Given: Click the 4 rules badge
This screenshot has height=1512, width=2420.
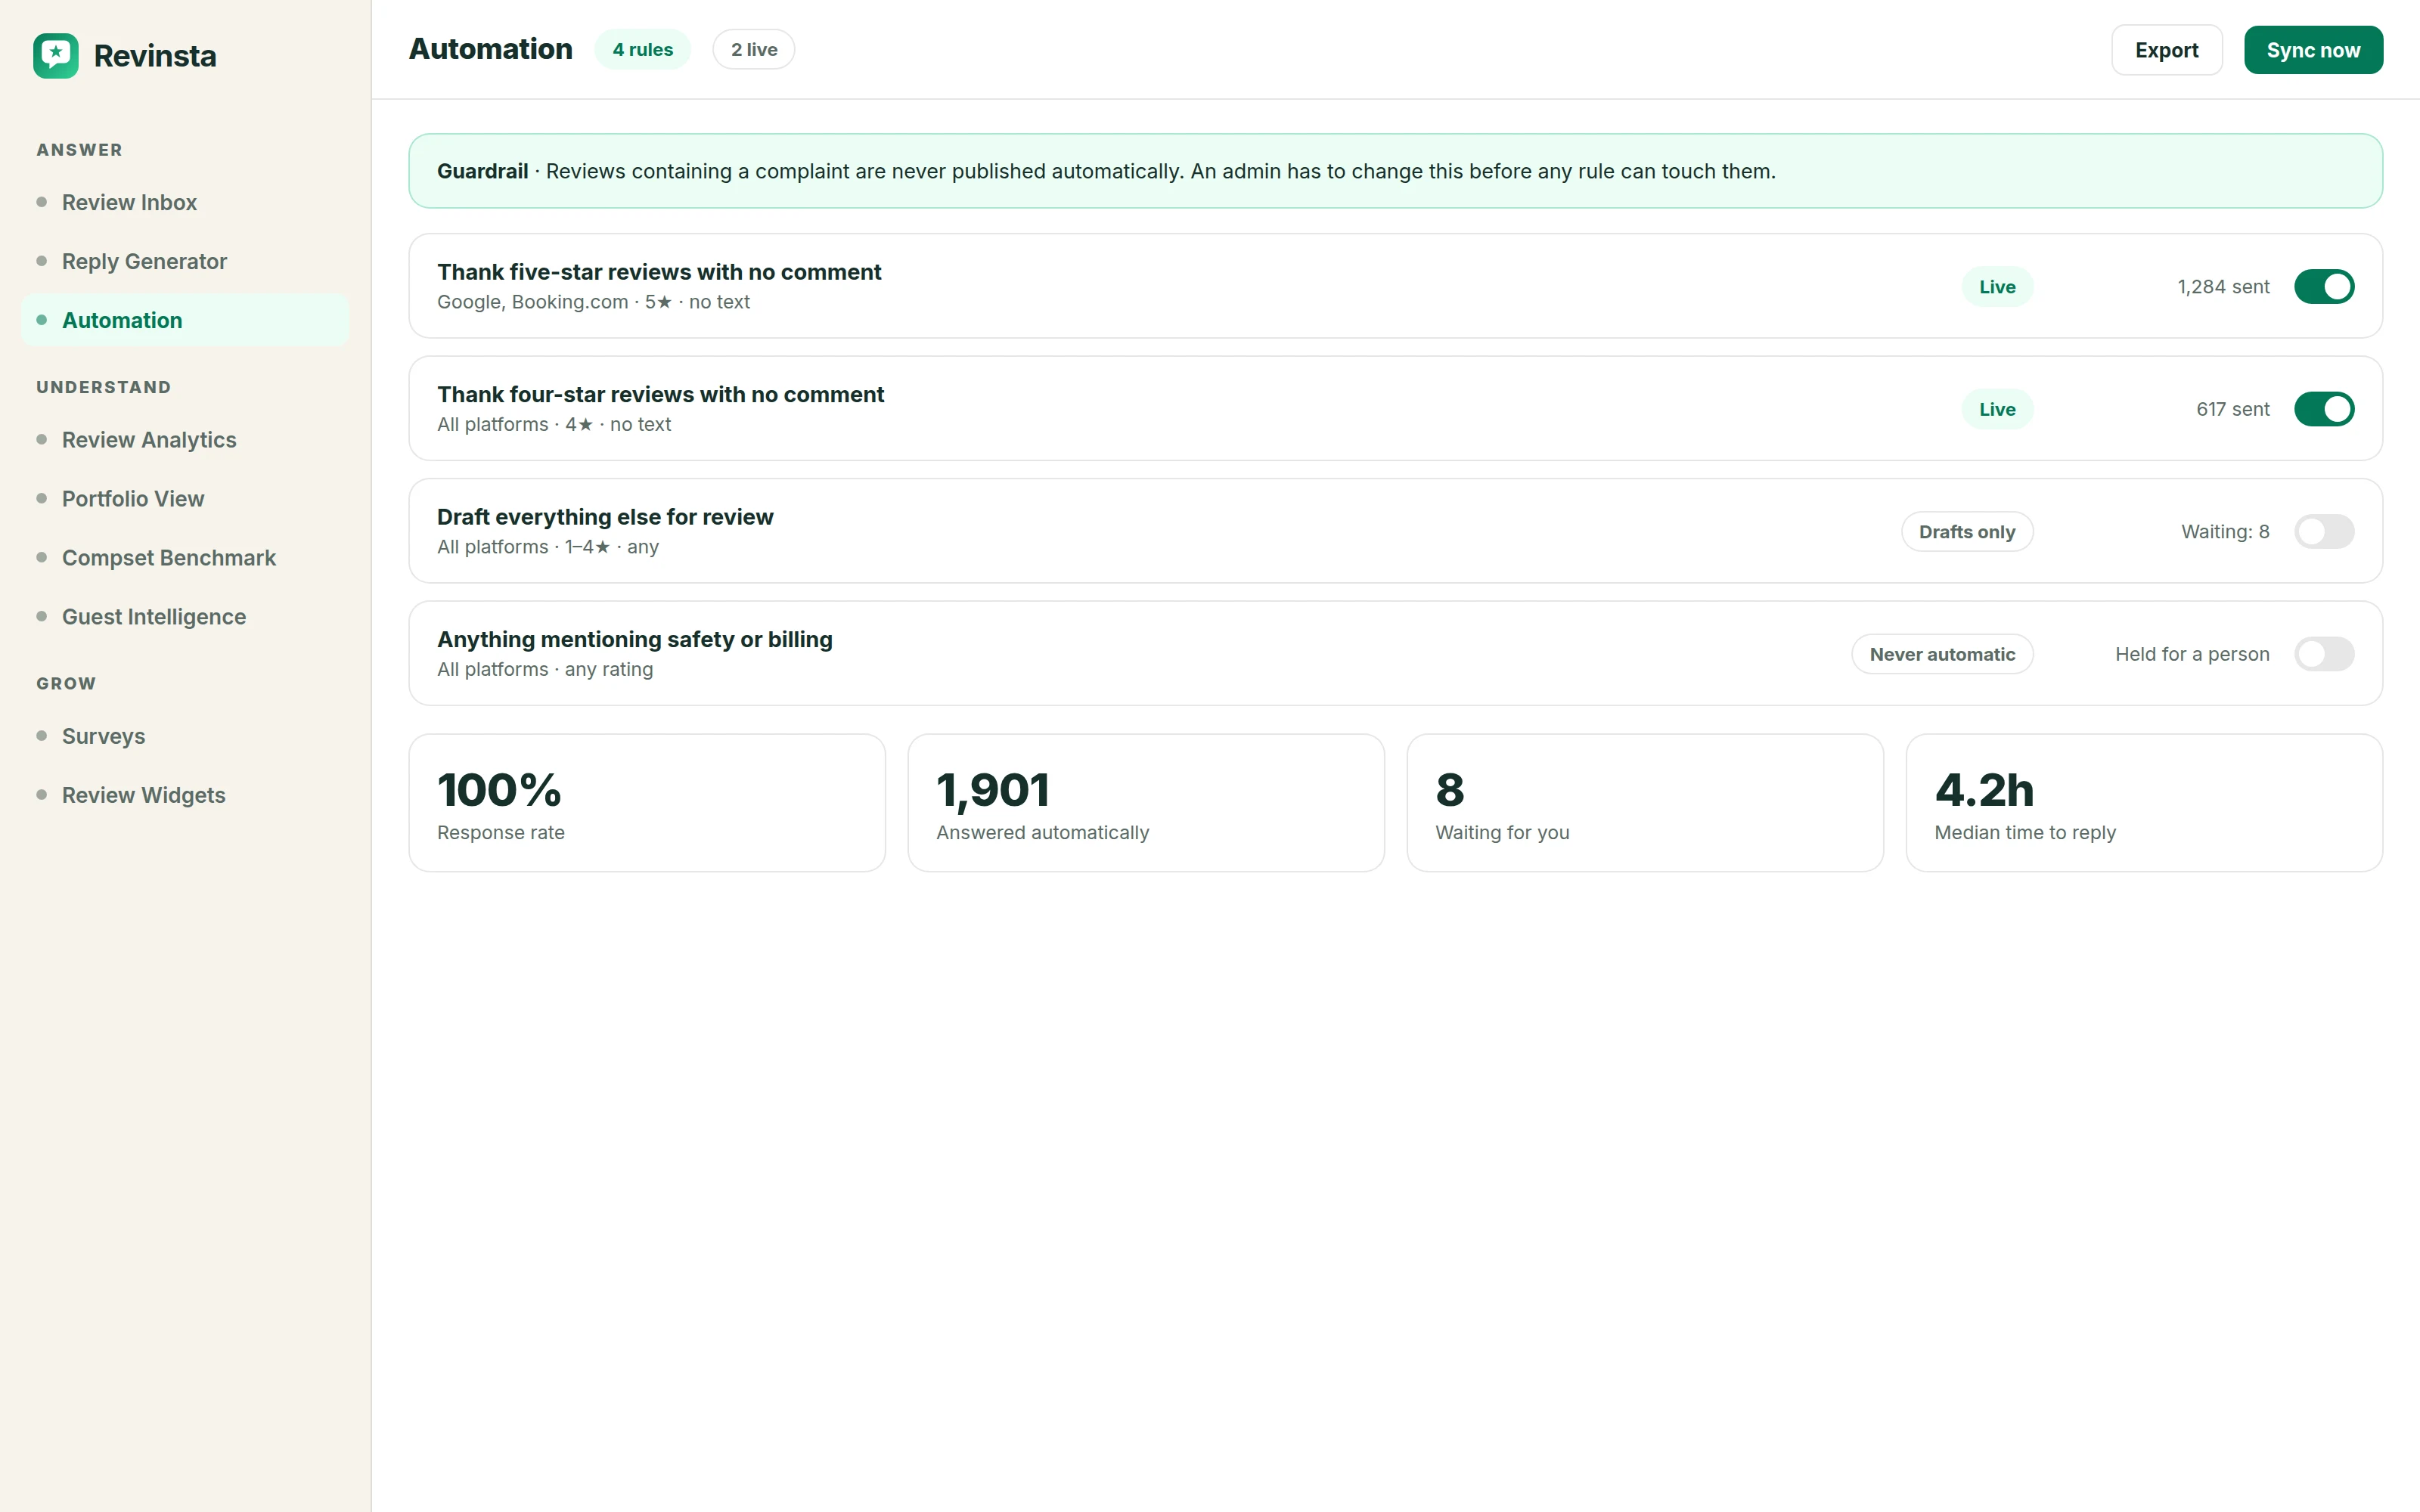Looking at the screenshot, I should coord(643,50).
